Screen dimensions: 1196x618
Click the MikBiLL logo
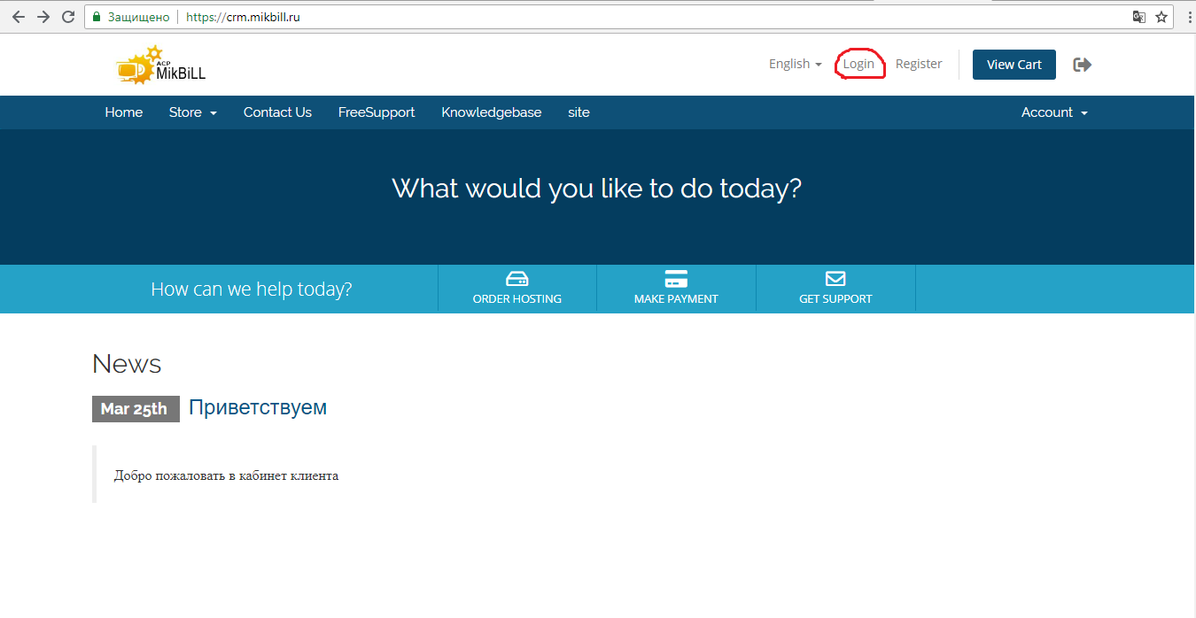[160, 66]
